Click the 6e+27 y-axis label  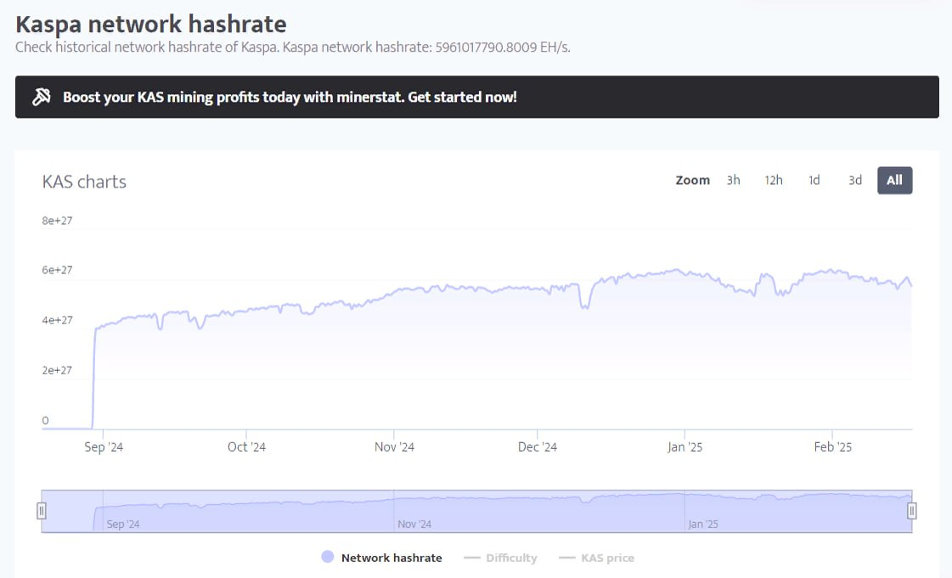tap(57, 270)
